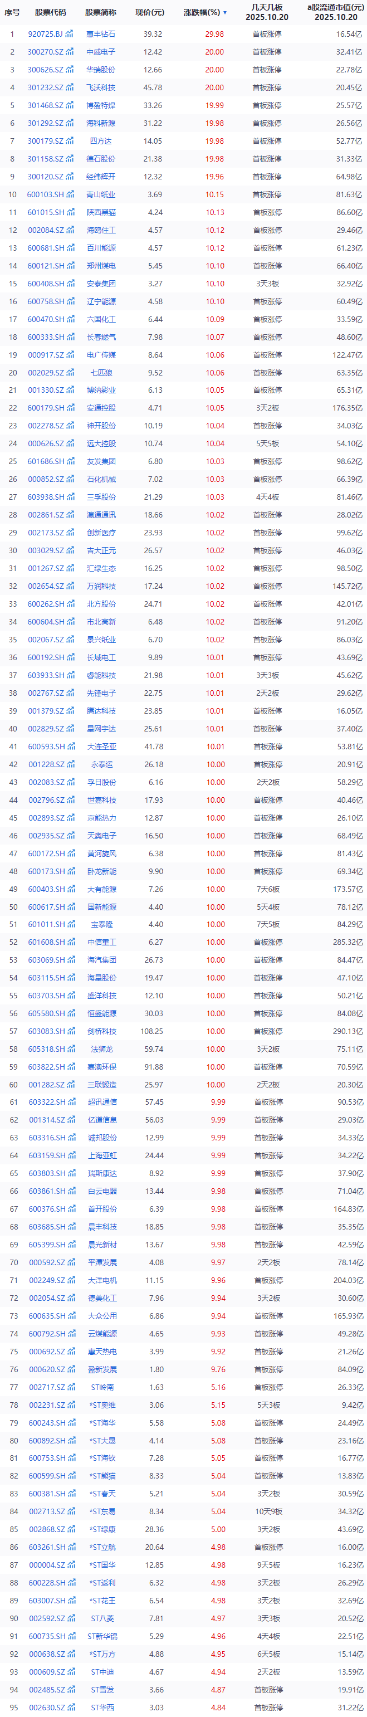Click the 股票代码 column header
This screenshot has width=367, height=1717.
[51, 13]
